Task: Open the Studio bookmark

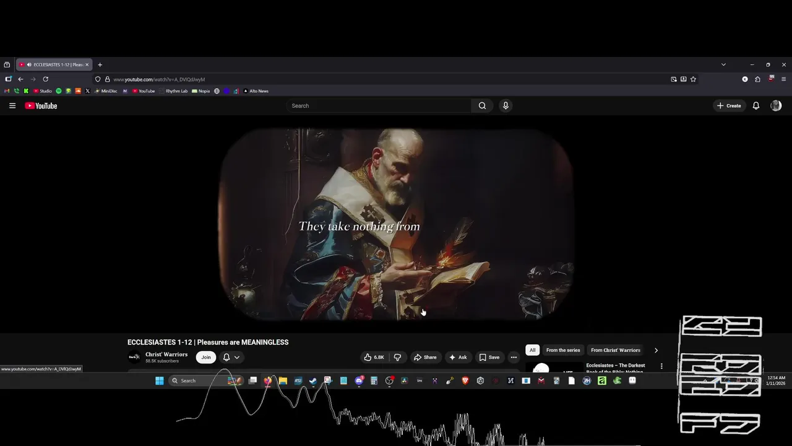Action: pos(43,91)
